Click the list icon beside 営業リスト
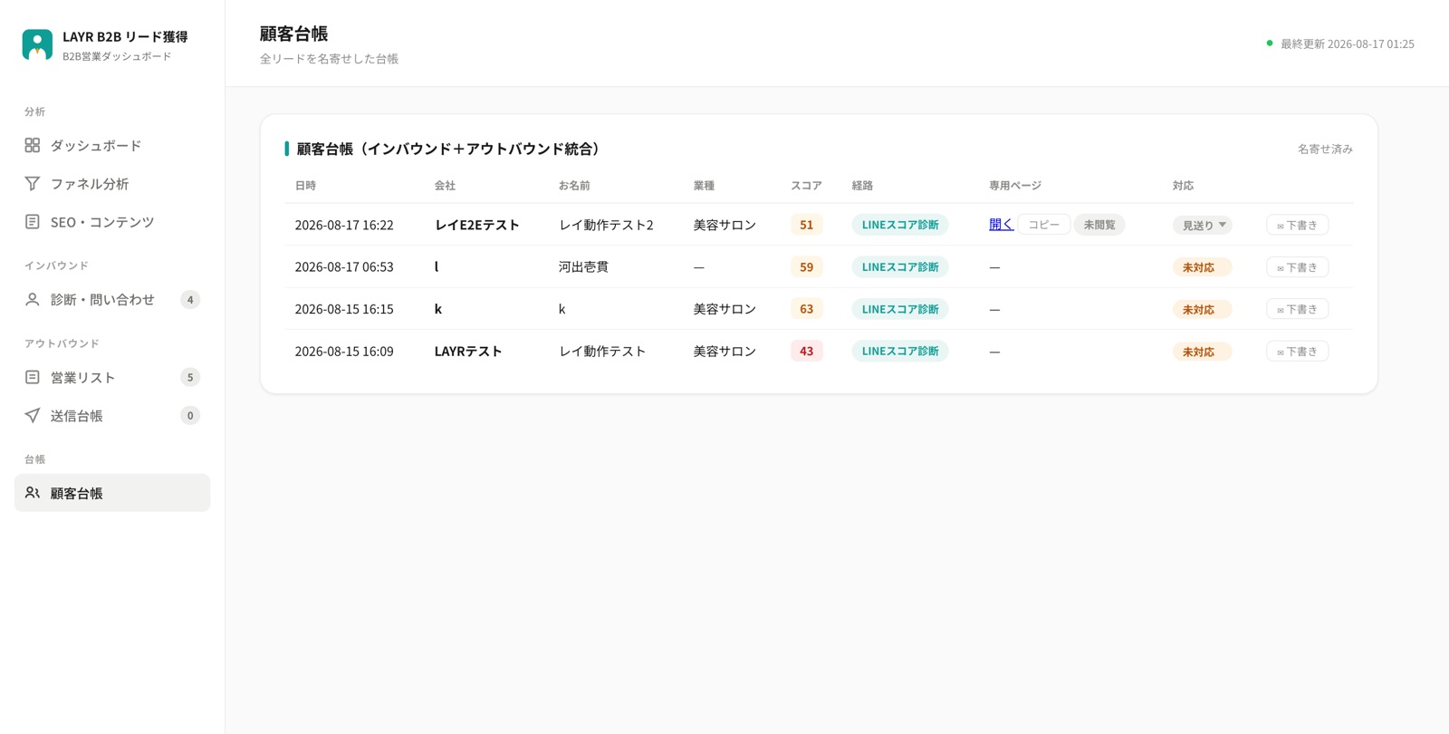Screen dimensions: 1449x734 [33, 377]
